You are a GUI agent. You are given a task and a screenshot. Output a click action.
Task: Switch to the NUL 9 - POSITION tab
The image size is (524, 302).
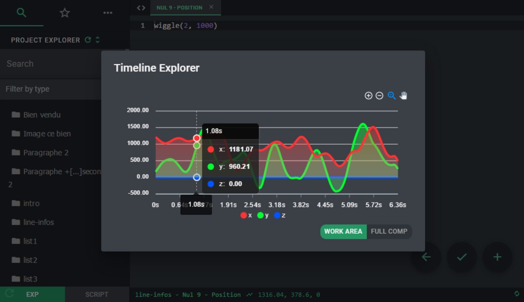(179, 8)
